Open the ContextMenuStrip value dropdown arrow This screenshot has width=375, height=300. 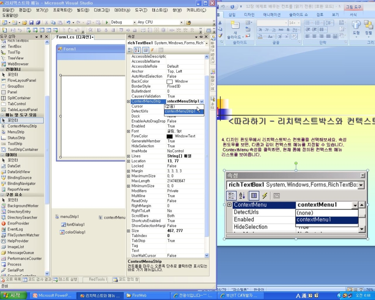(202, 101)
